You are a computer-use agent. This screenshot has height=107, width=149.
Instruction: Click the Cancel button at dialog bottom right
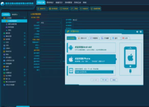(x=114, y=80)
